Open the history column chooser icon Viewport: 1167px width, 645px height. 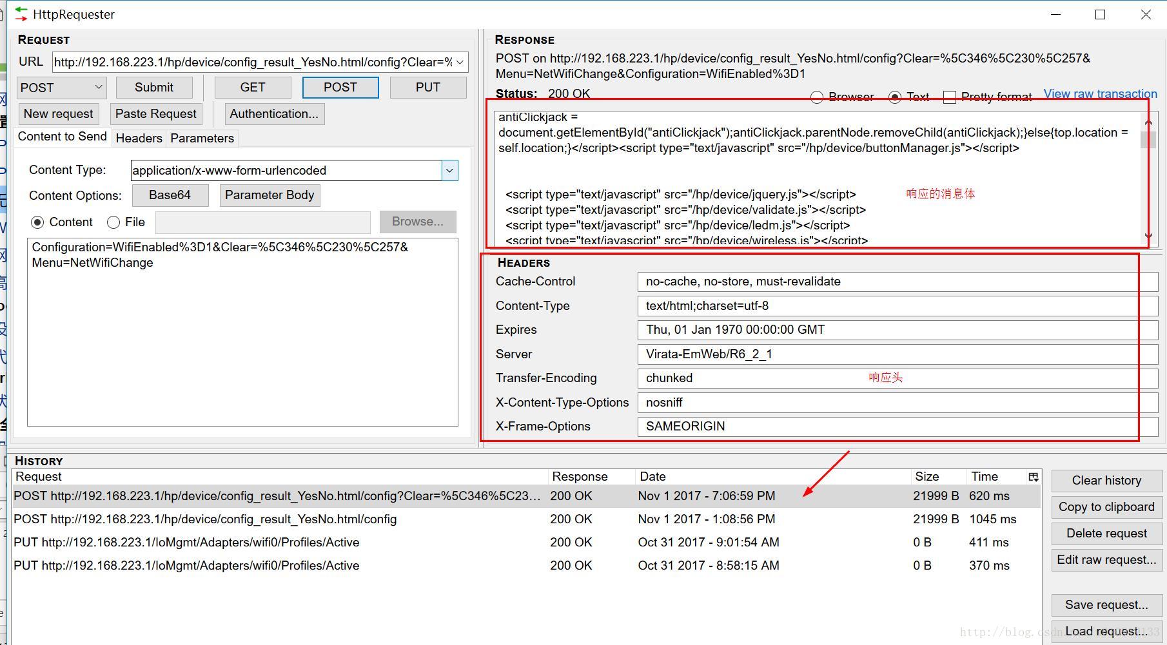coord(1034,477)
